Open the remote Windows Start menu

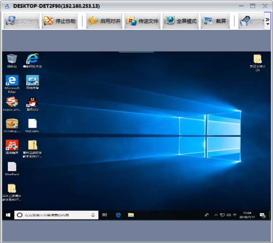click(x=8, y=215)
